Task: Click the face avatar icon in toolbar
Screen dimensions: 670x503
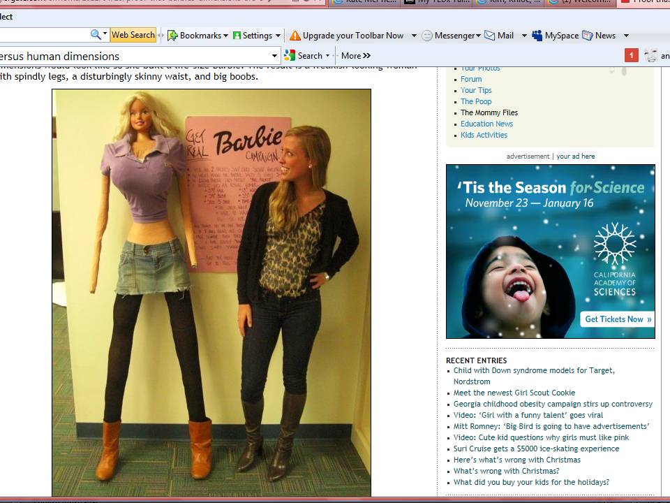Action: coord(650,56)
